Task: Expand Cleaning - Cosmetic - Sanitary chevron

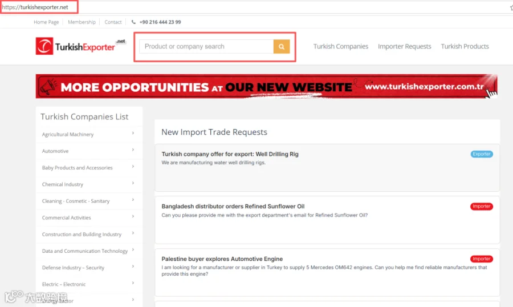Action: [x=133, y=200]
